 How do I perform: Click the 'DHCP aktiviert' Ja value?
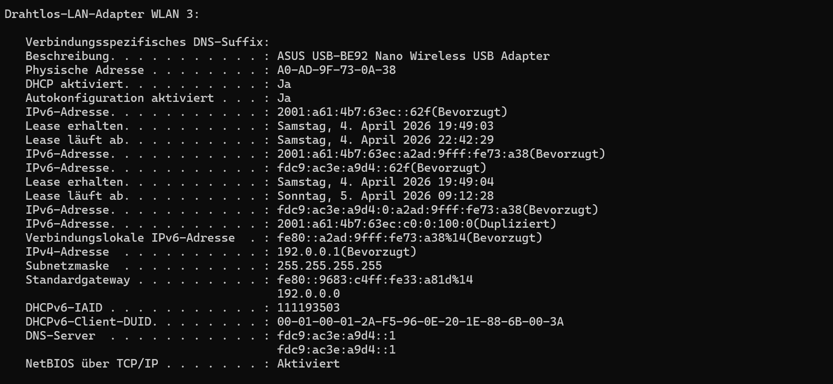284,84
